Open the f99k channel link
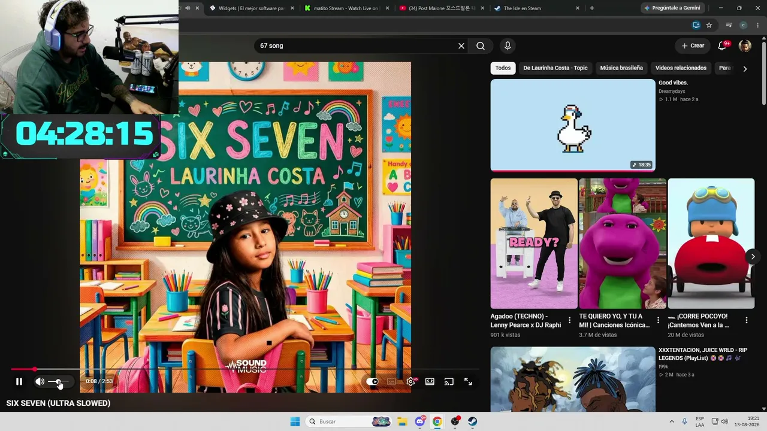Screen dimensions: 767x431 (x=663, y=366)
